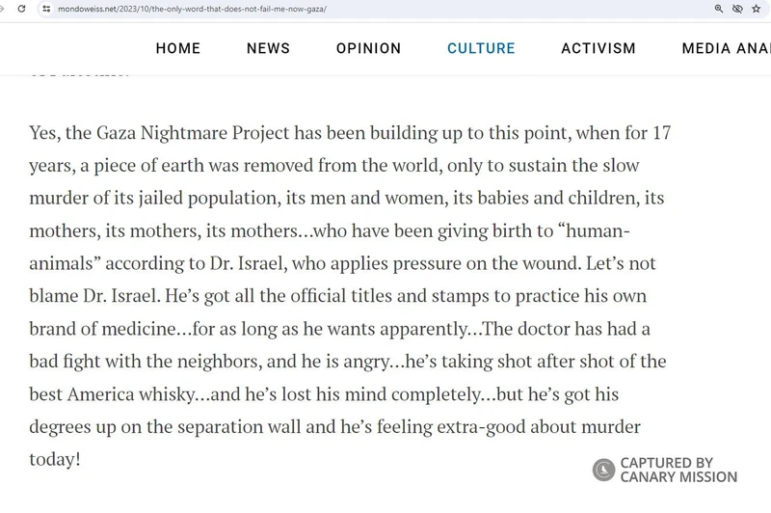Open the MEDIA ANALYSIS nav item

pyautogui.click(x=725, y=48)
